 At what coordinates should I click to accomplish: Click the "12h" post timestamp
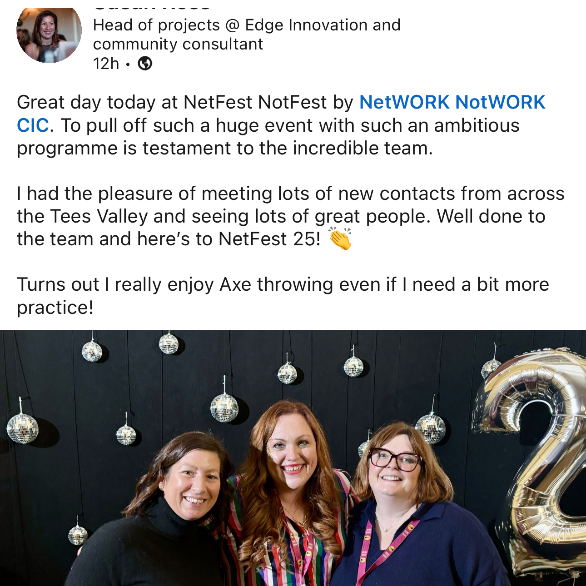(x=106, y=64)
